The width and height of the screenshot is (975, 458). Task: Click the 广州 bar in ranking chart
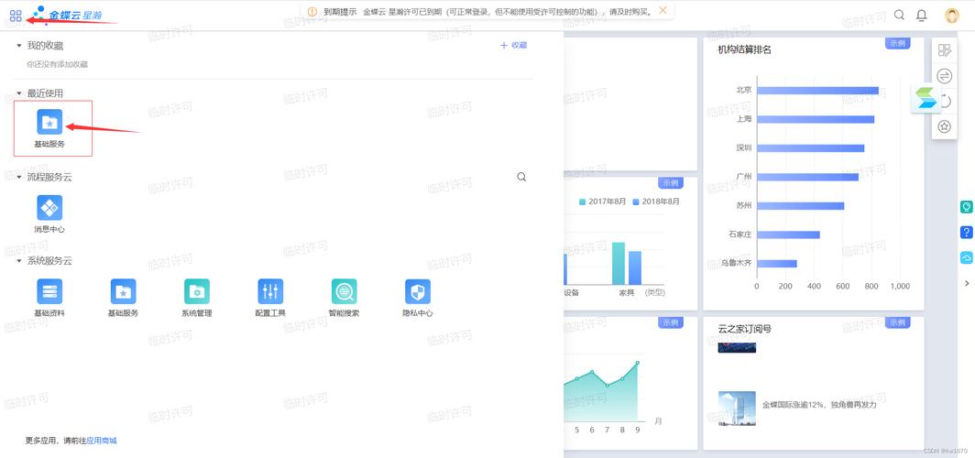point(807,177)
